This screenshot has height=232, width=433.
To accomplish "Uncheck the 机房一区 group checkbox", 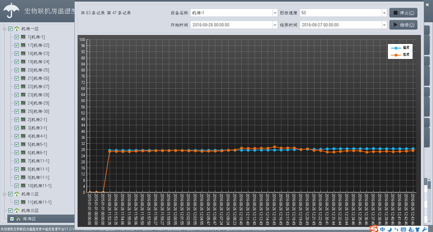I will (x=10, y=28).
